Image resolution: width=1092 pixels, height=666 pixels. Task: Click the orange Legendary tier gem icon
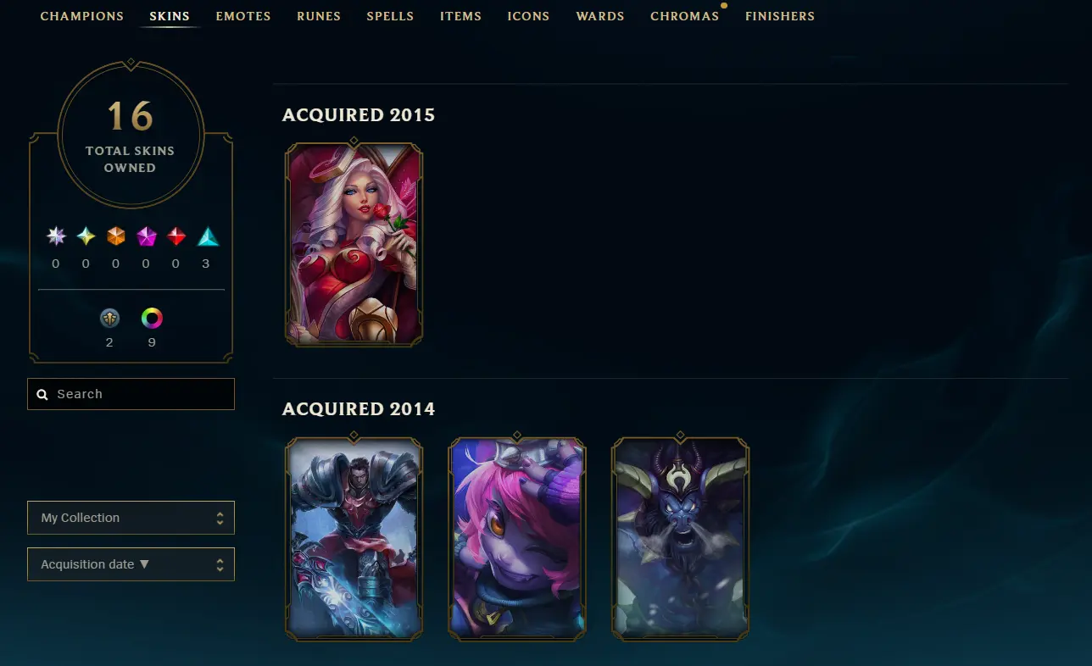pos(116,236)
